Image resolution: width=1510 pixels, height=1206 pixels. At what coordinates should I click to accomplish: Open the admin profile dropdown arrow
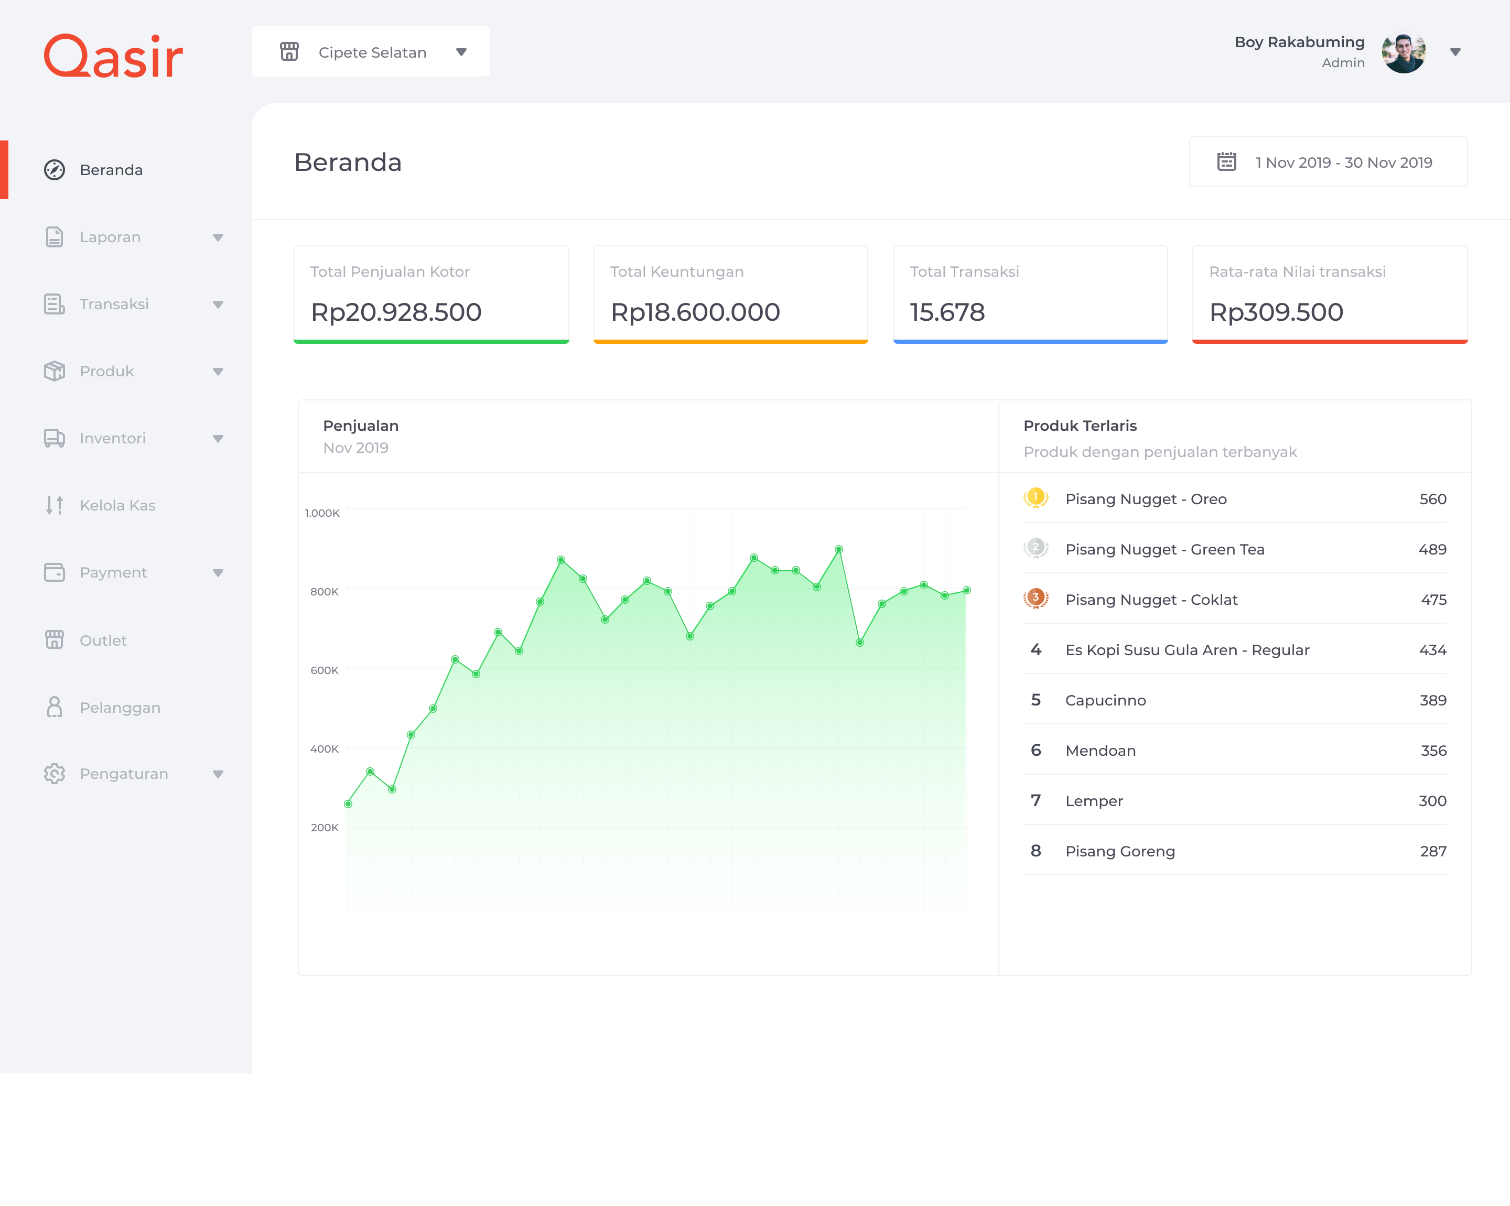click(x=1454, y=51)
